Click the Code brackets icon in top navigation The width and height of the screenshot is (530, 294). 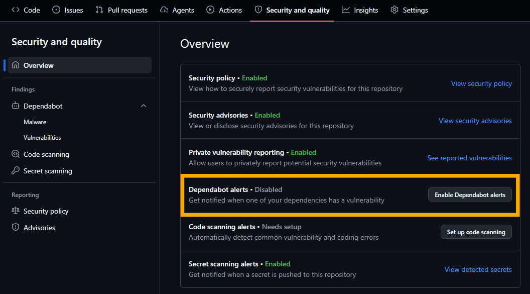pos(16,10)
